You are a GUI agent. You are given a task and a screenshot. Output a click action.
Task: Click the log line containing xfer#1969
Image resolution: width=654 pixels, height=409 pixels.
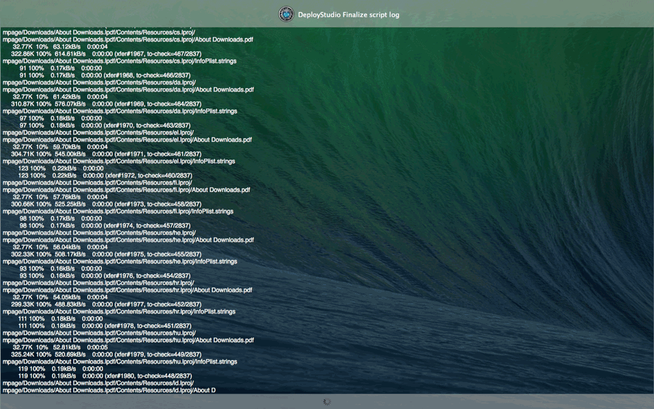pyautogui.click(x=106, y=104)
